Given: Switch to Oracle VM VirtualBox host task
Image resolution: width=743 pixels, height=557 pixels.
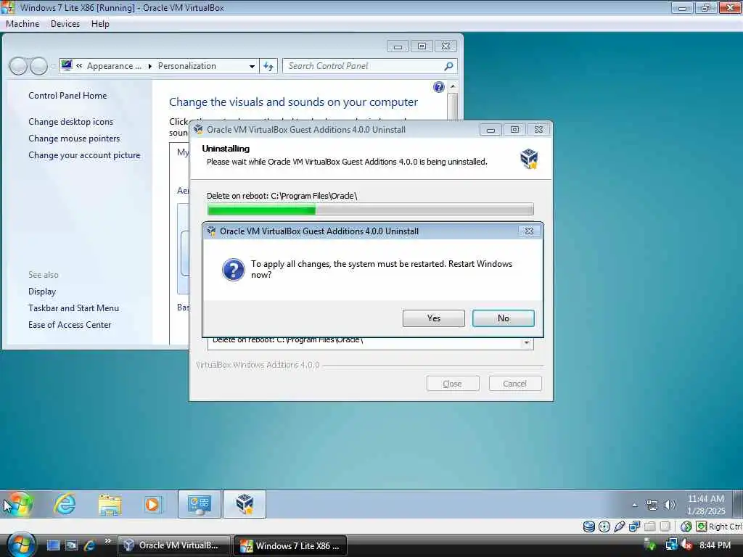Looking at the screenshot, I should click(173, 545).
